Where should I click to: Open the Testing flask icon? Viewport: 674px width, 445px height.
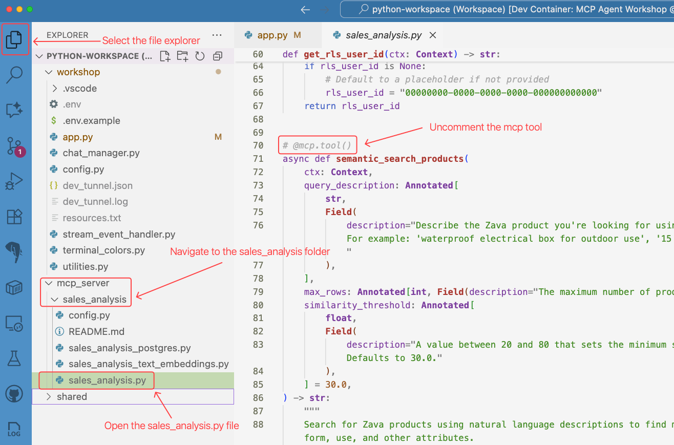pyautogui.click(x=14, y=358)
